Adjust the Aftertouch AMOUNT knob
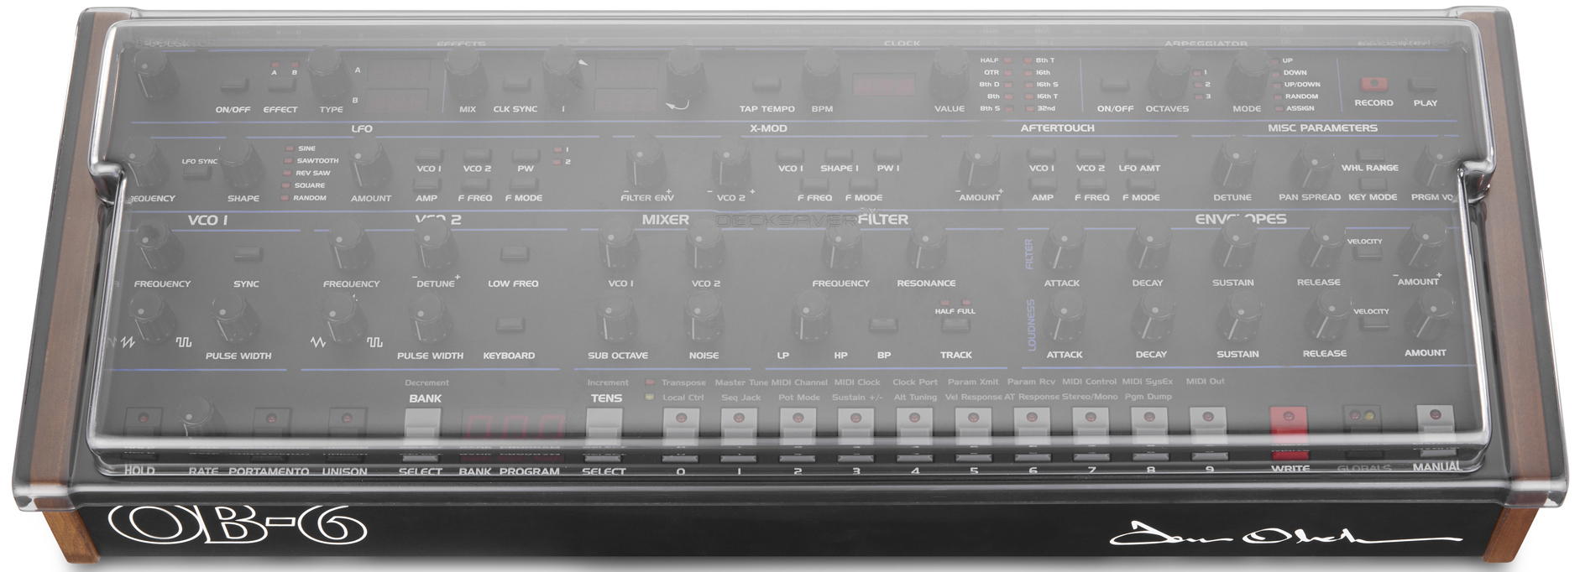This screenshot has width=1580, height=572. coord(979,164)
